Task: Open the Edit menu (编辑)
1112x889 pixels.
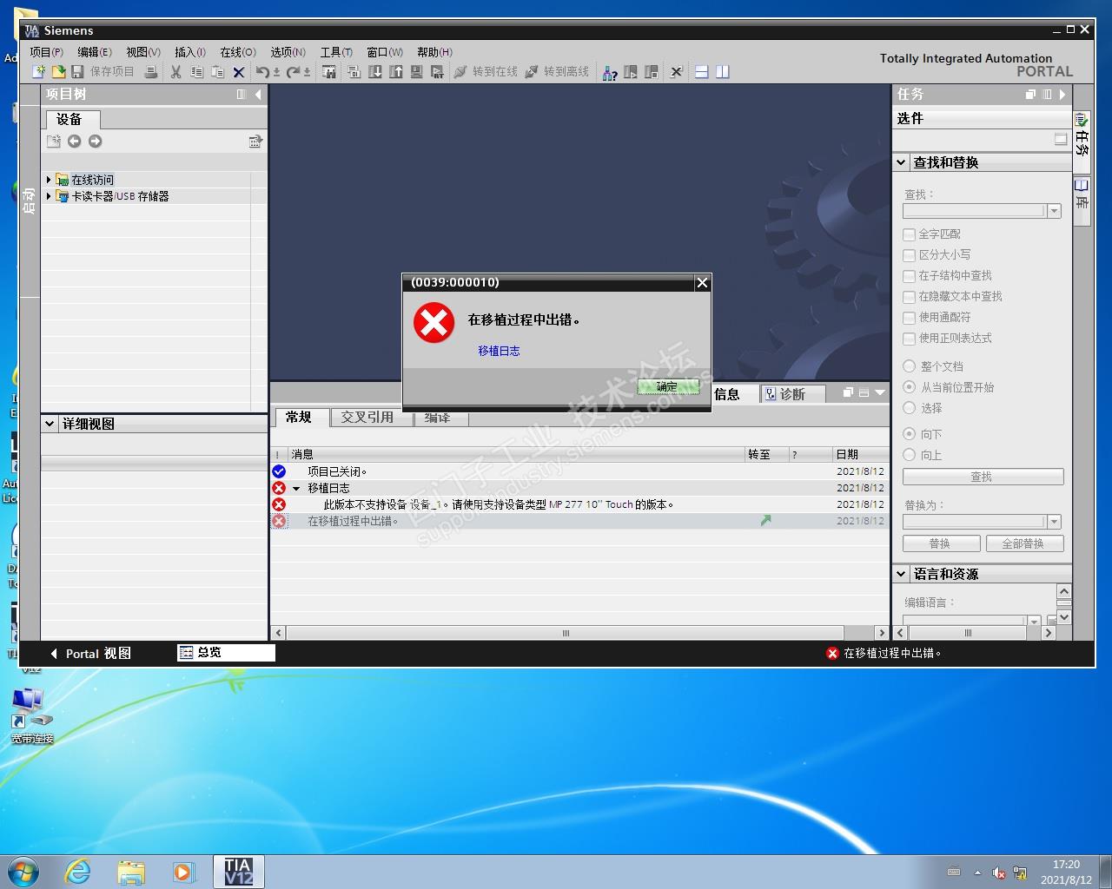Action: (95, 52)
